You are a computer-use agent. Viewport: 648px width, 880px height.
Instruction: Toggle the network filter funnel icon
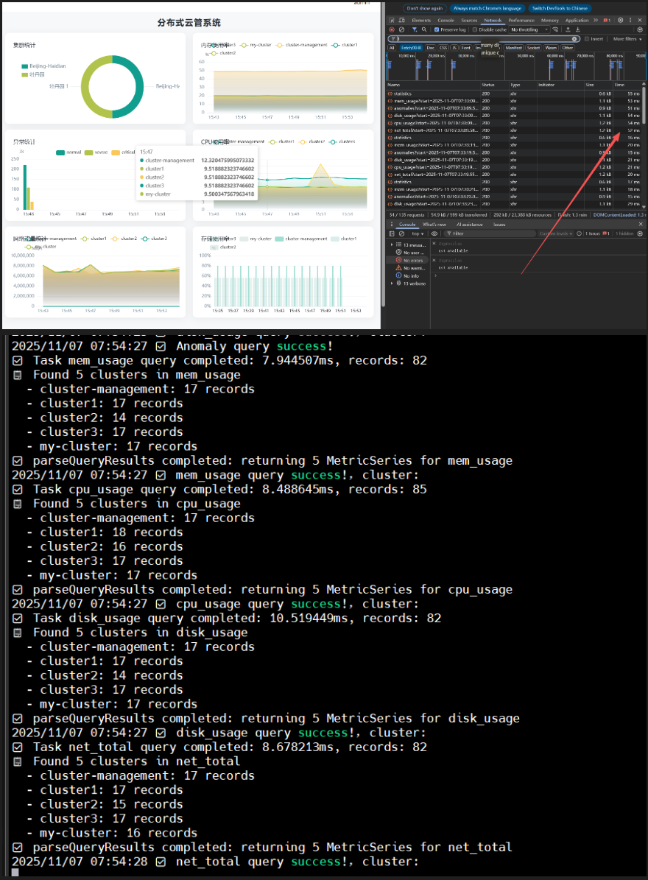pos(415,29)
